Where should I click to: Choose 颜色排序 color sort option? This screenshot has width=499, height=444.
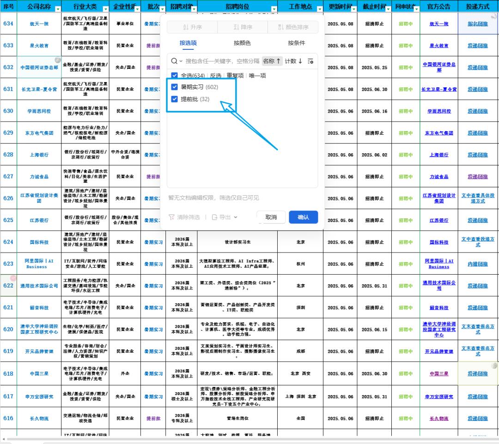[293, 27]
